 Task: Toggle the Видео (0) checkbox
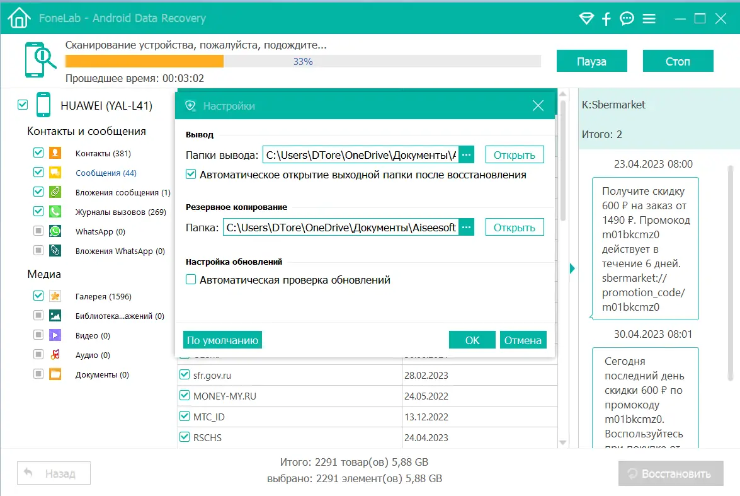[38, 335]
